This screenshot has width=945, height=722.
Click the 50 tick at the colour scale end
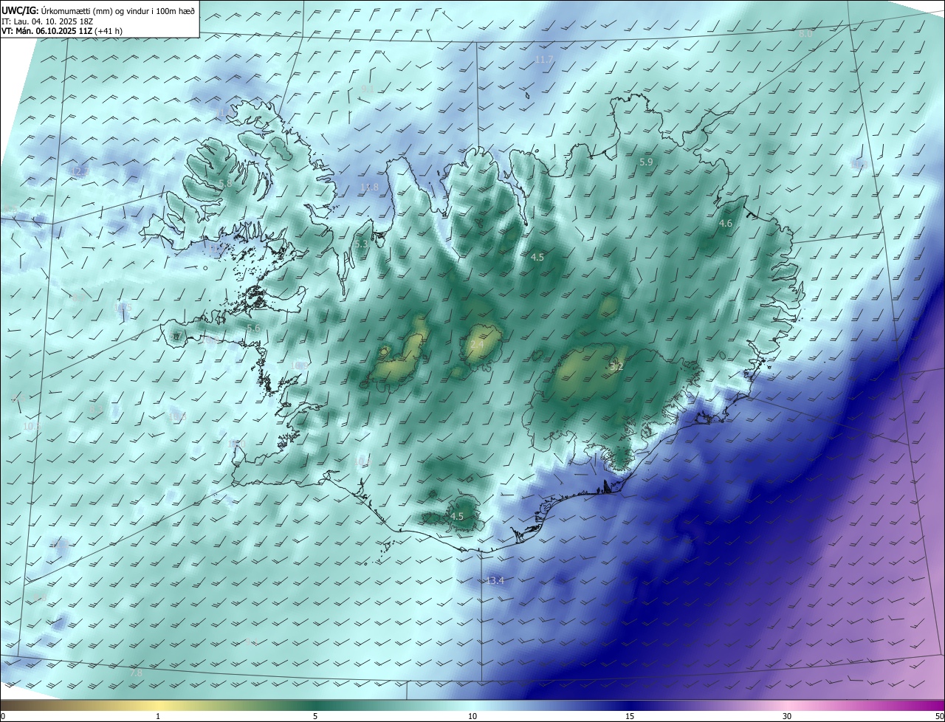[x=938, y=716]
